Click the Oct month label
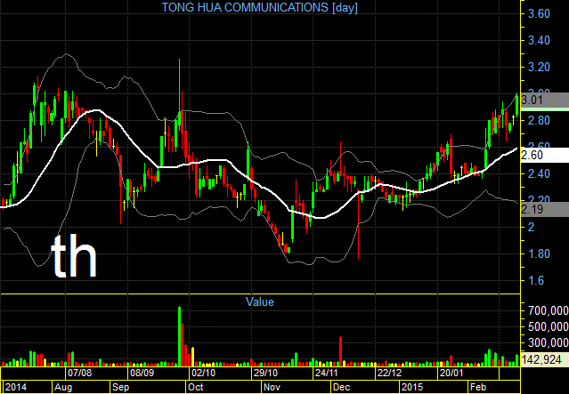The width and height of the screenshot is (569, 394). 196,387
